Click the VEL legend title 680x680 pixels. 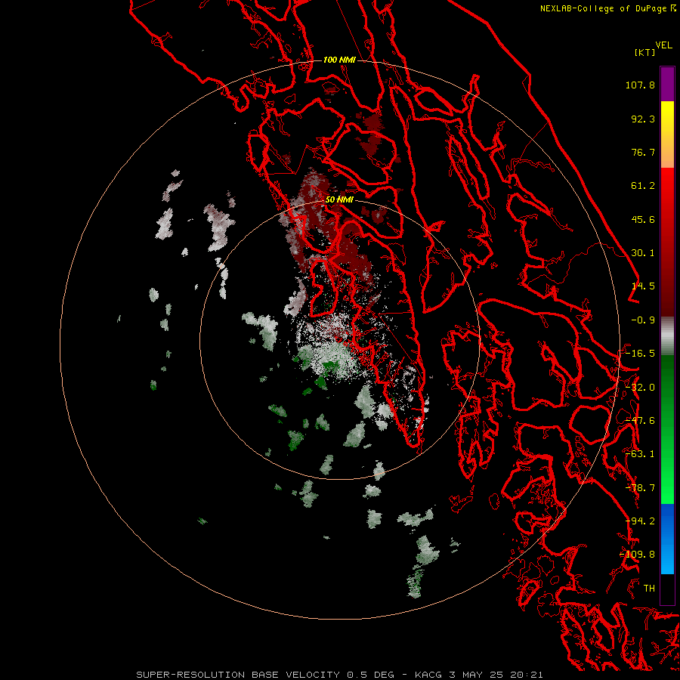(664, 45)
